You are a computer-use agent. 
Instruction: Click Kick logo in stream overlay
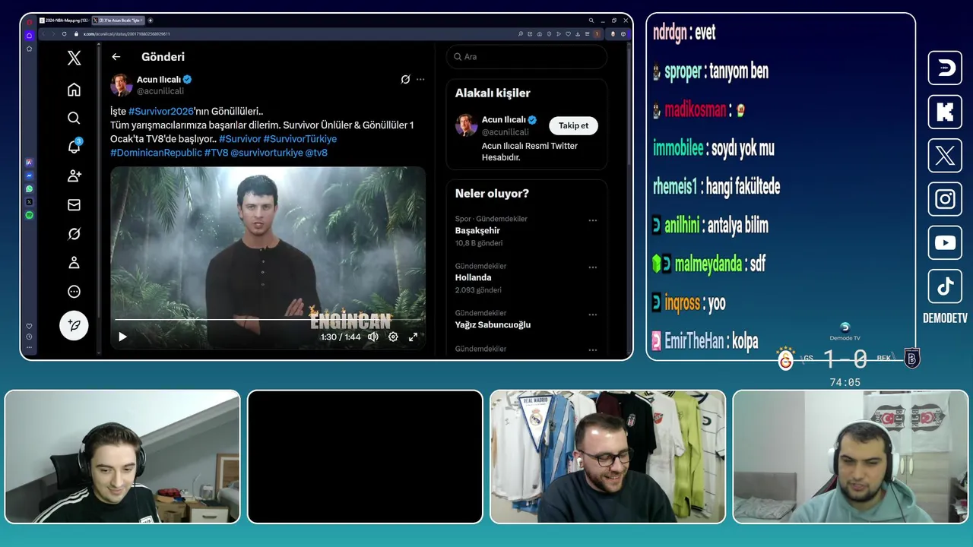click(x=945, y=112)
